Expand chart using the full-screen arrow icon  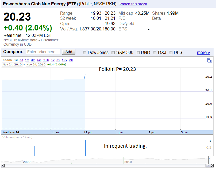tap(210, 60)
